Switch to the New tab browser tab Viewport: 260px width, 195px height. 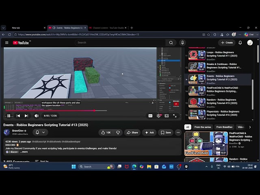pyautogui.click(x=26, y=28)
